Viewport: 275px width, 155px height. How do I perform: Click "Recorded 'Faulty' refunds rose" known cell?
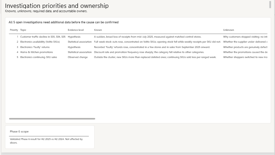click(x=152, y=47)
